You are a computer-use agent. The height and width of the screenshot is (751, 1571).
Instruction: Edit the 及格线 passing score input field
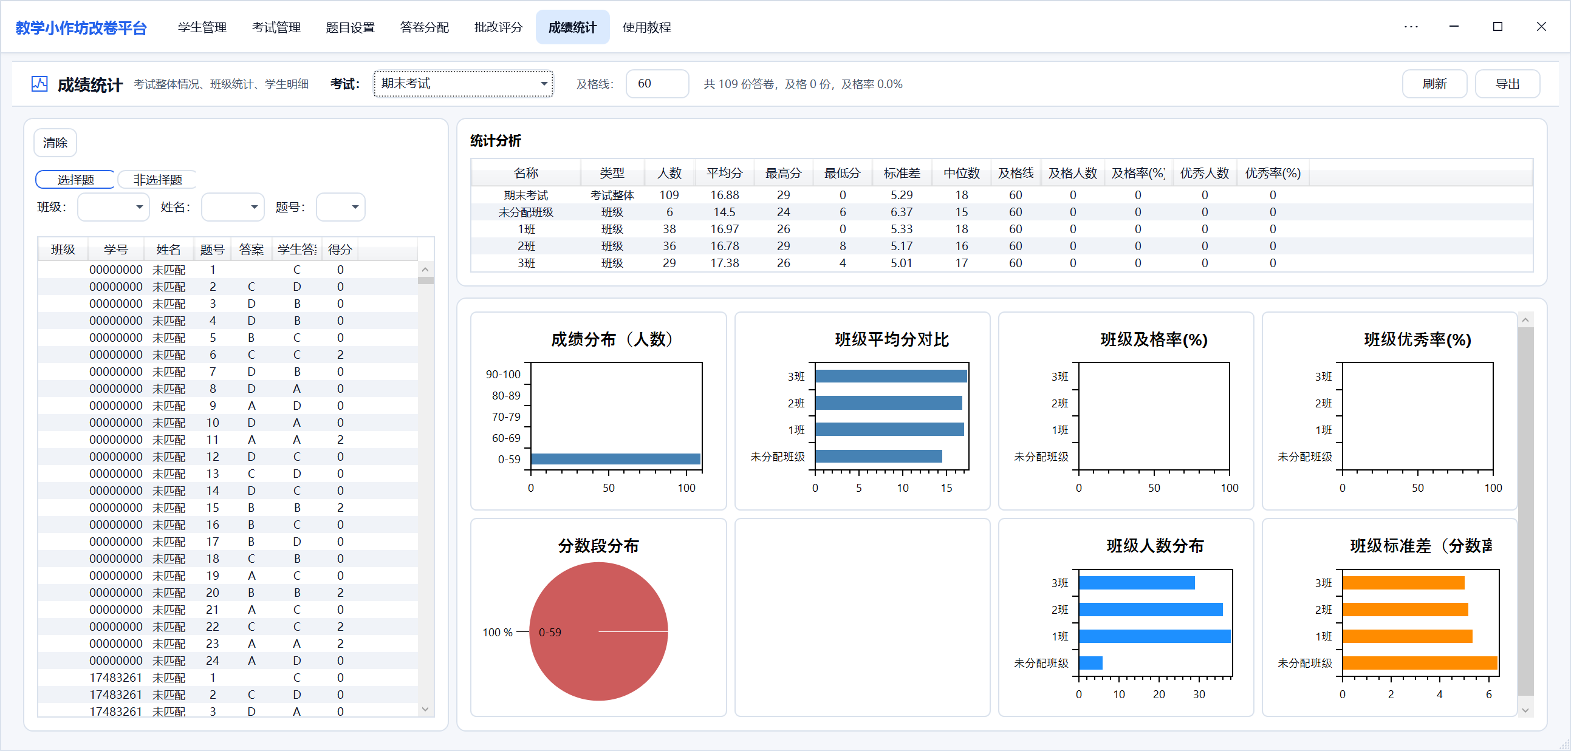[657, 83]
